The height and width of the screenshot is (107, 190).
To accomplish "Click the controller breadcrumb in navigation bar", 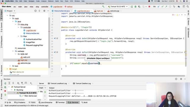I will click(45, 7).
